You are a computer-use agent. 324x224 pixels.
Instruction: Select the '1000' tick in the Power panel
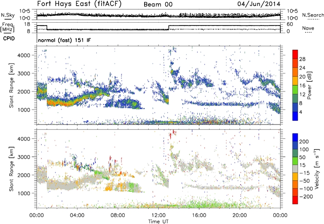[x=24, y=110]
